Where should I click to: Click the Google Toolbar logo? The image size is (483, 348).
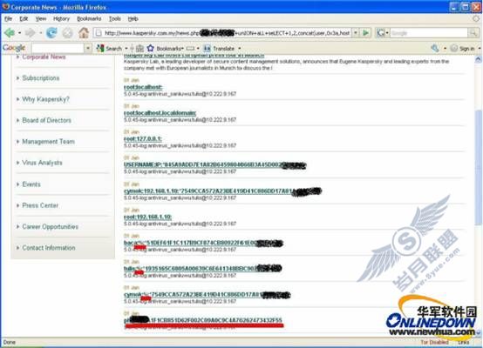pyautogui.click(x=14, y=48)
